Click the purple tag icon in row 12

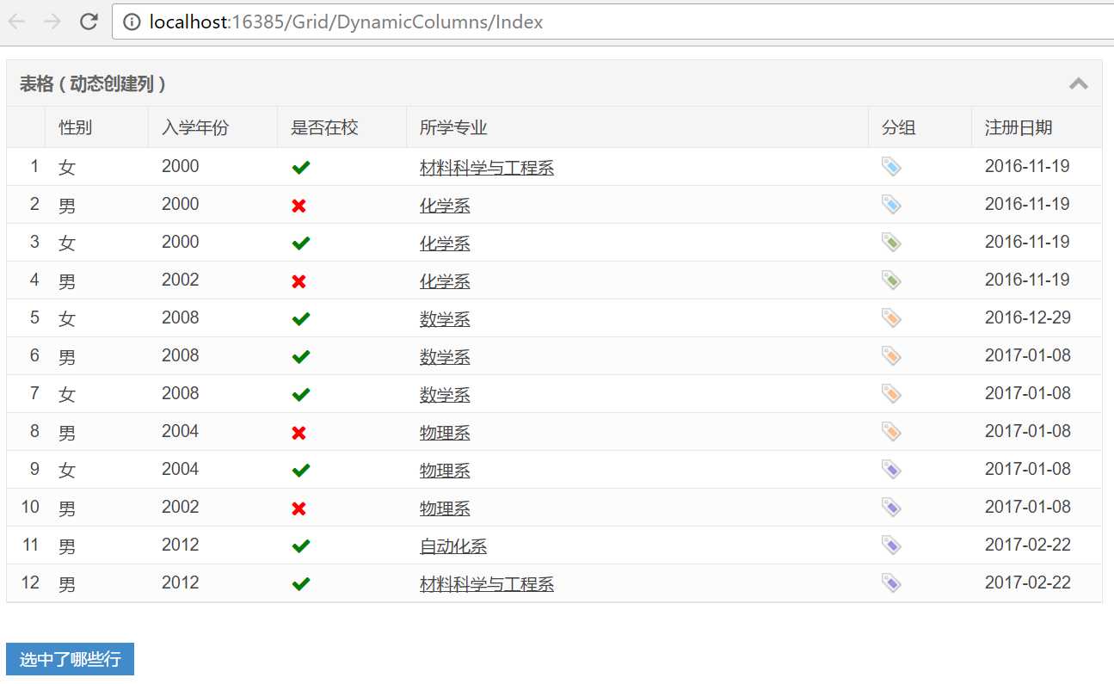click(x=891, y=582)
